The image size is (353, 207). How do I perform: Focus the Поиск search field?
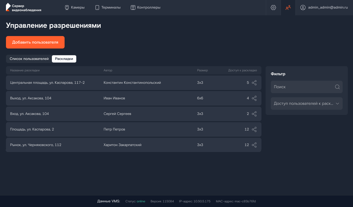pyautogui.click(x=307, y=87)
